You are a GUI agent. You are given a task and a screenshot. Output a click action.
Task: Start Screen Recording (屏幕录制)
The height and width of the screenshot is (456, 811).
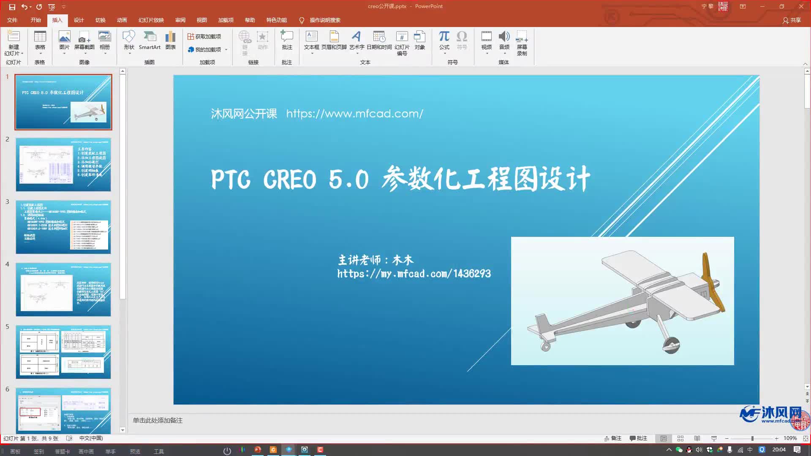click(x=522, y=43)
